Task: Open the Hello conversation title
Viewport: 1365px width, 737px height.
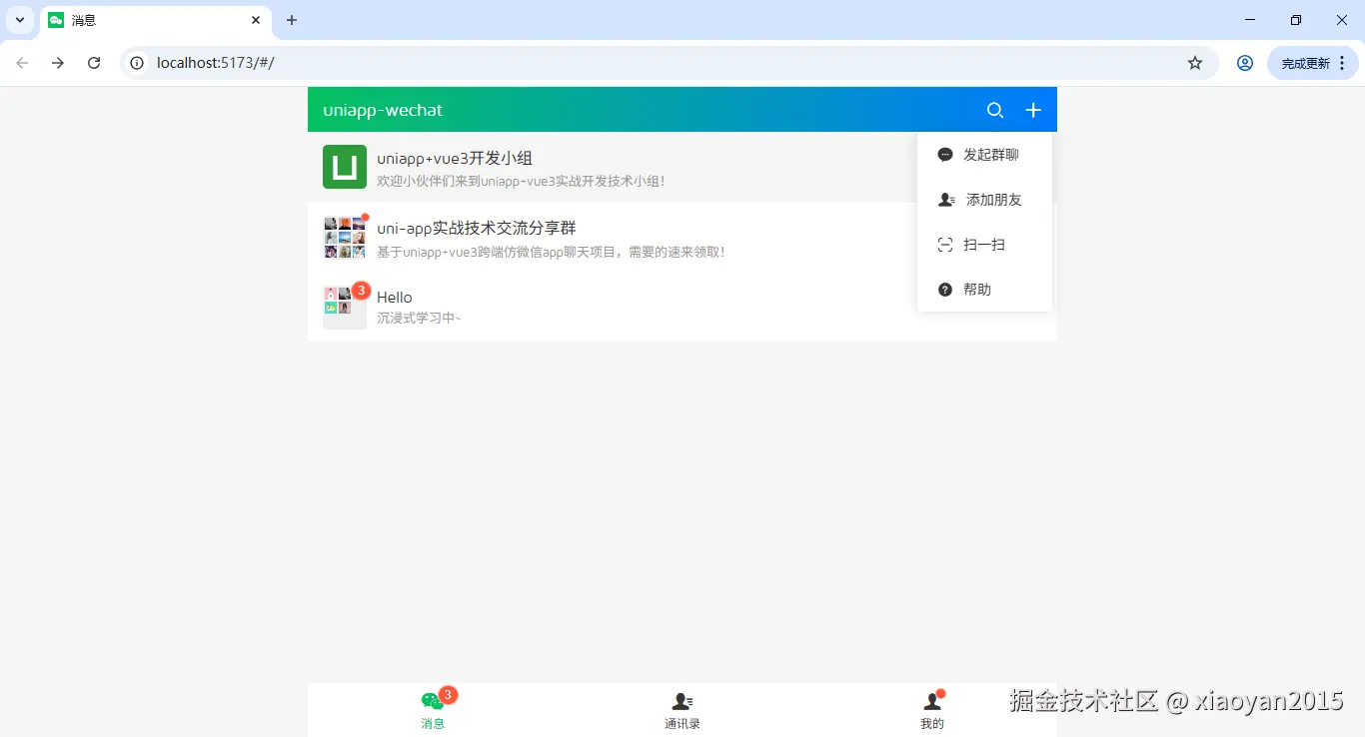Action: coord(395,298)
